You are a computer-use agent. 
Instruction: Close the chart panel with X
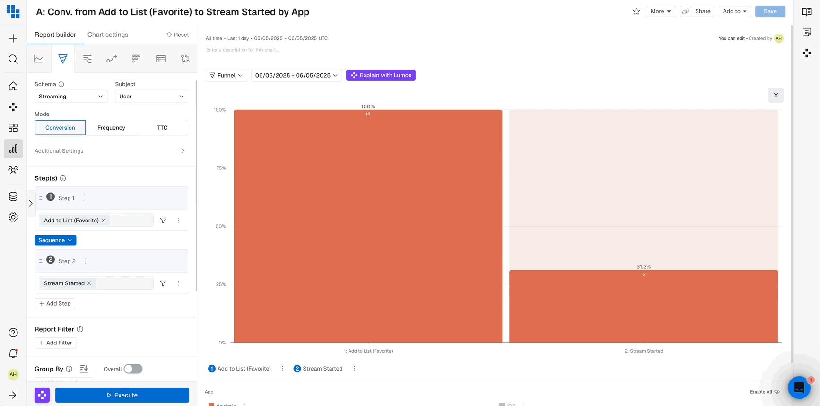coord(776,95)
